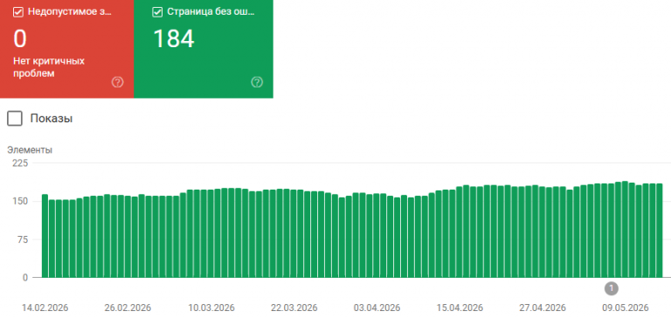Uncheck the red invalid items checkbox
This screenshot has height=318, width=671.
click(18, 12)
